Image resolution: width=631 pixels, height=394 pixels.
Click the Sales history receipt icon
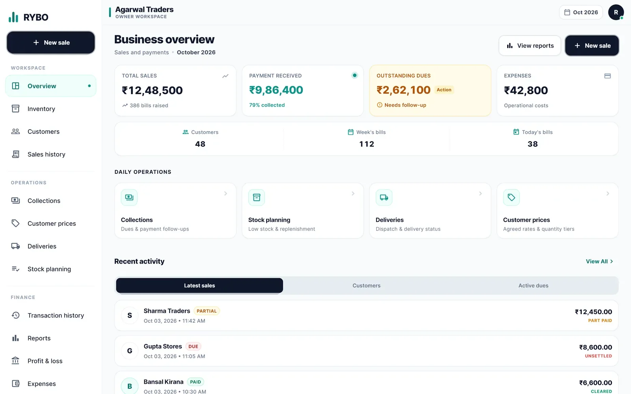(x=16, y=154)
